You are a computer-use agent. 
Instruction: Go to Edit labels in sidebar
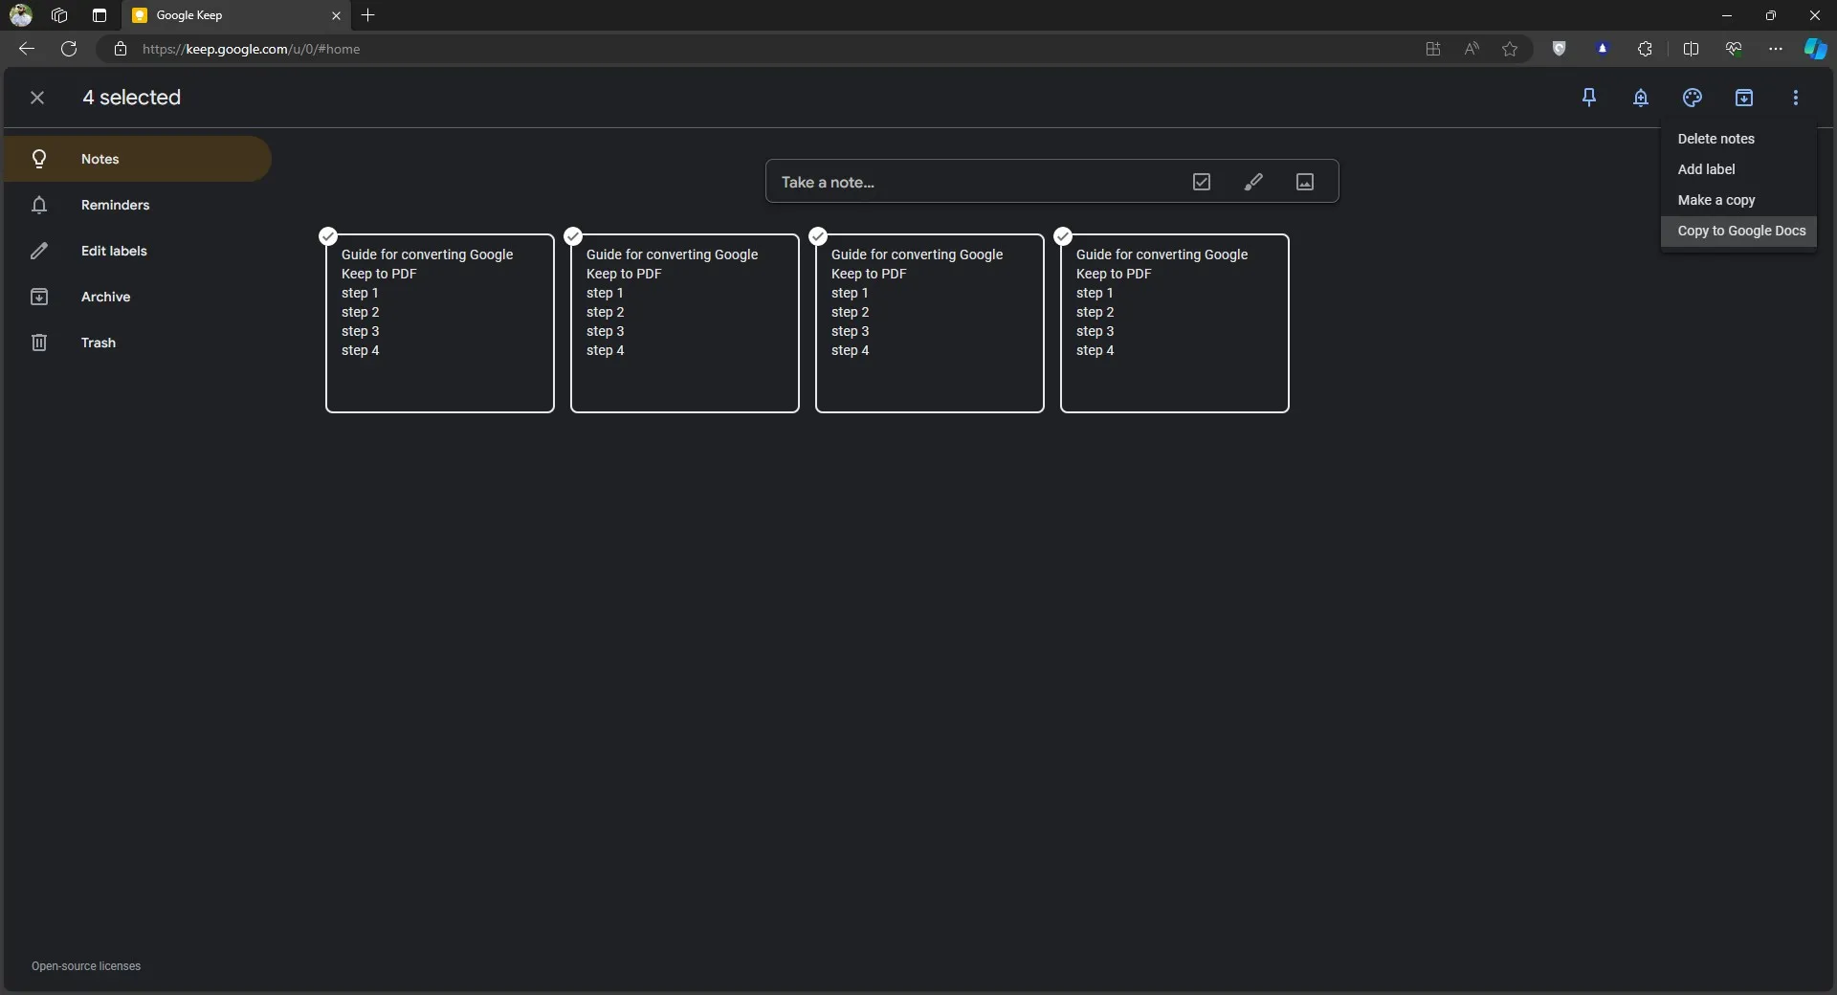click(x=114, y=251)
